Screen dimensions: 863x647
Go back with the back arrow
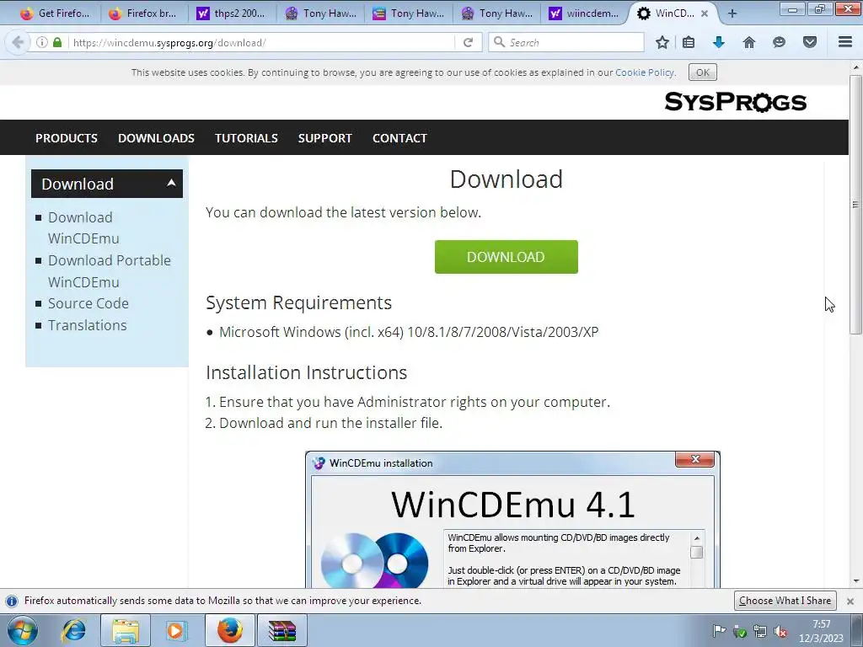(18, 42)
